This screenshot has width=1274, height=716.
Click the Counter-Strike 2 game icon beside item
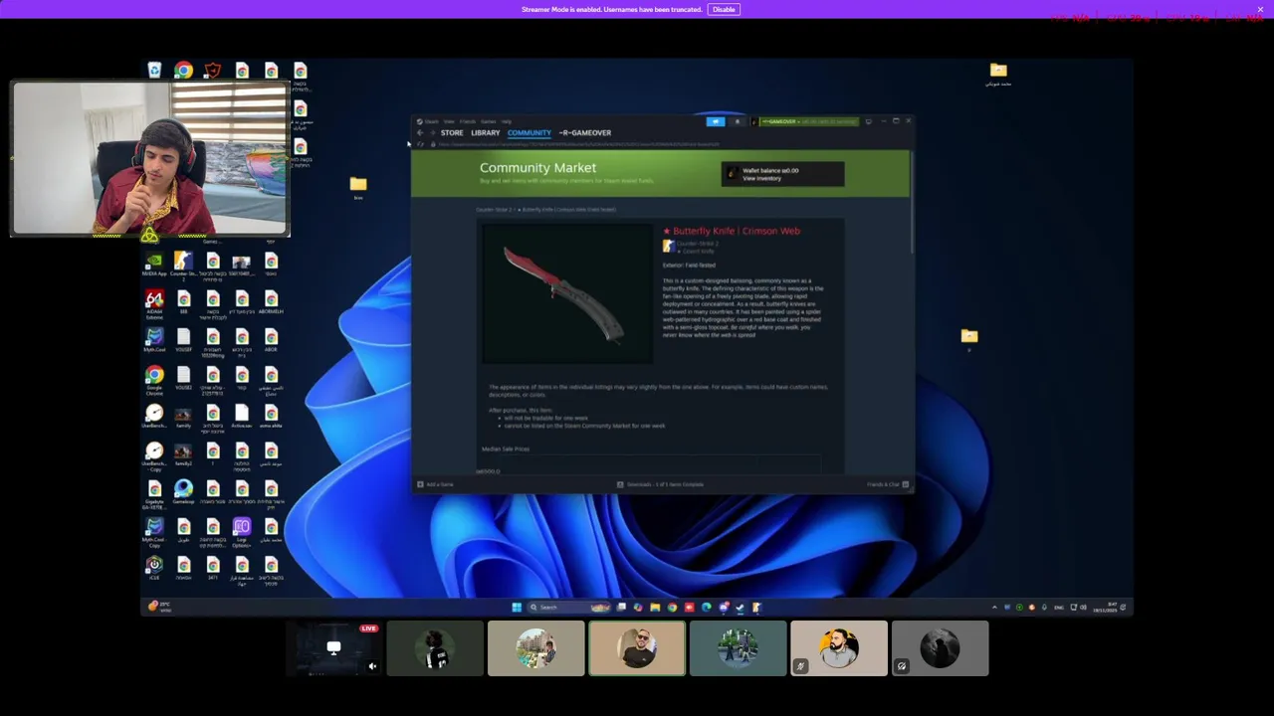(x=668, y=247)
